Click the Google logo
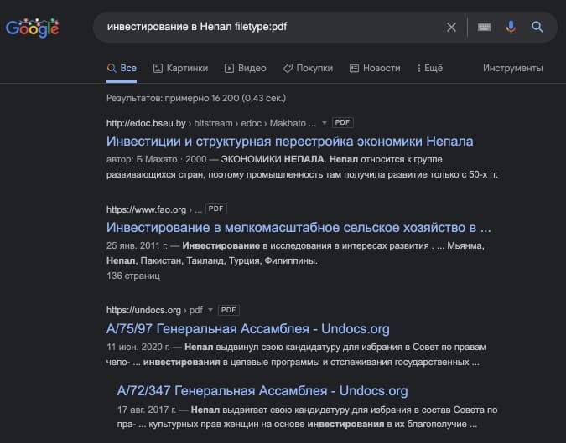Screen dimensions: 566x443 point(32,28)
